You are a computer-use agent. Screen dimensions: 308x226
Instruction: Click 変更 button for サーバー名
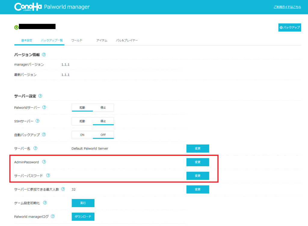[198, 149]
